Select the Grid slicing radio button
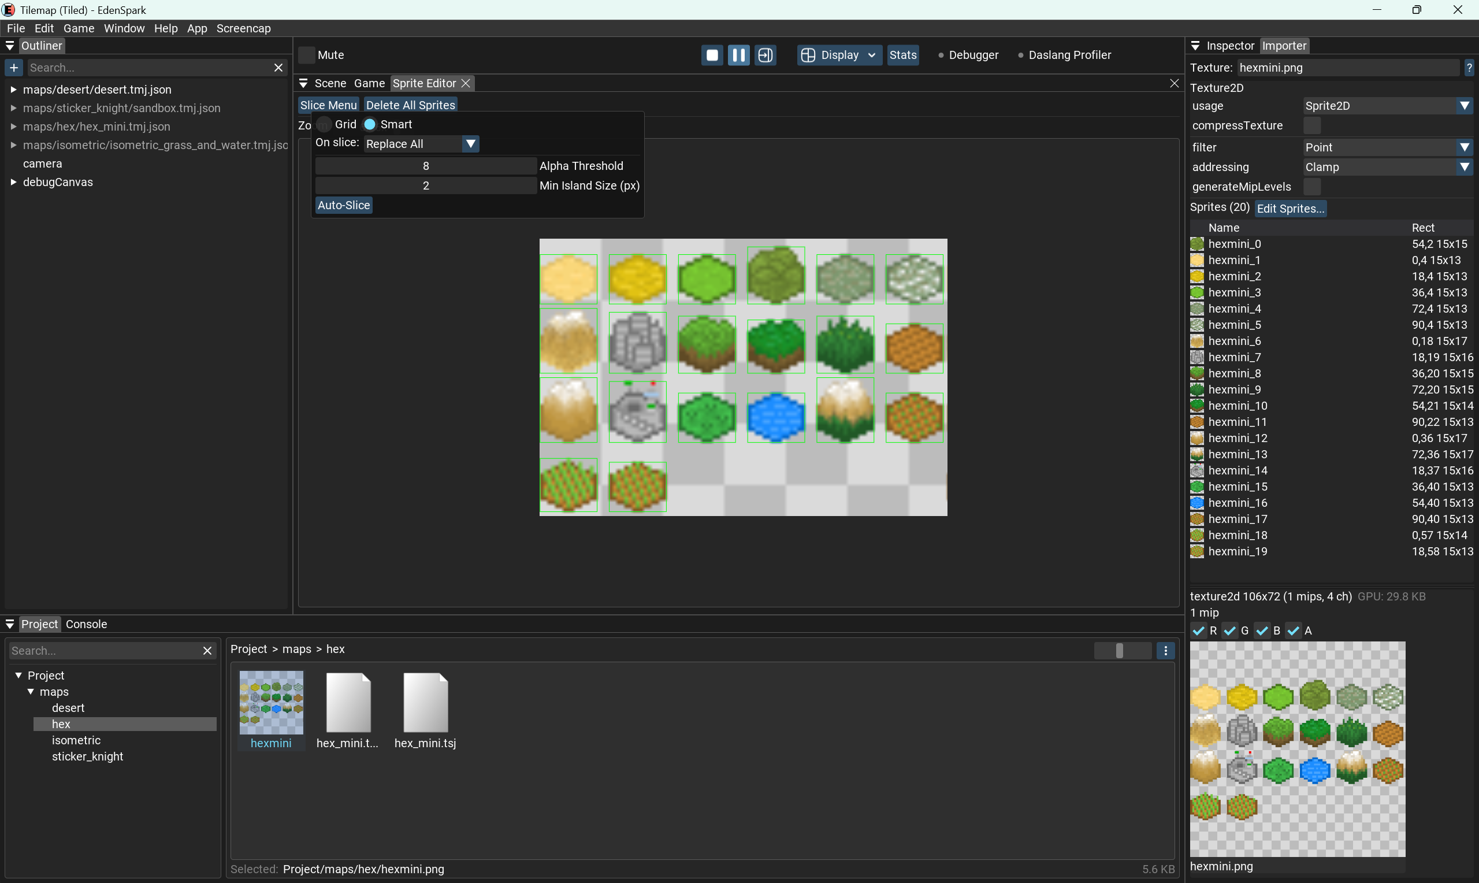1479x883 pixels. tap(324, 124)
